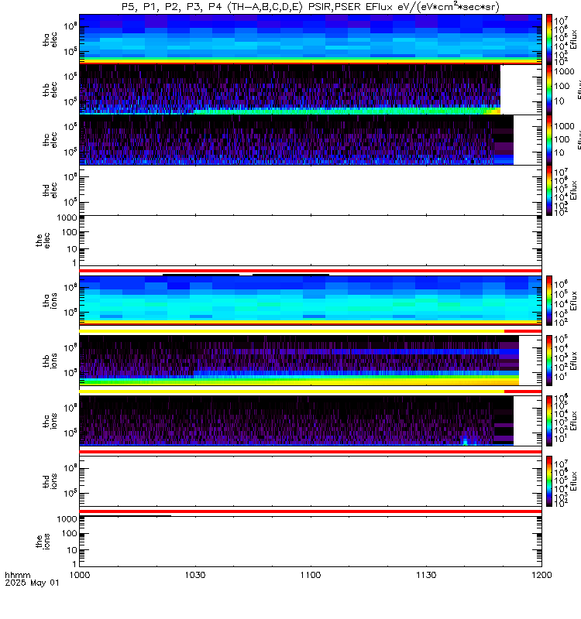The image size is (581, 619).
Task: Select the 'thb elec' y-axis label
Action: point(50,90)
